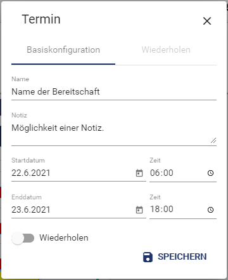Open the Enddatum calendar picker icon

[x=139, y=210]
